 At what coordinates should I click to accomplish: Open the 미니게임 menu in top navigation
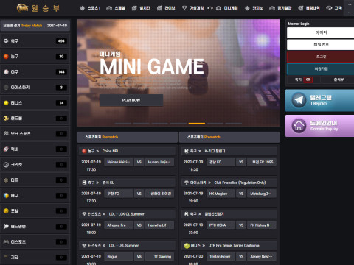tap(227, 8)
